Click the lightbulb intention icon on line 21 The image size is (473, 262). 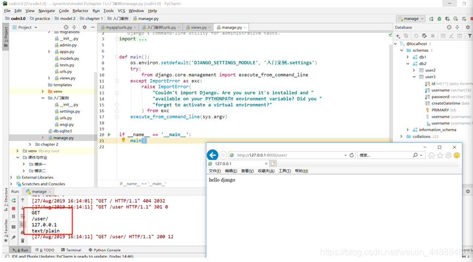pyautogui.click(x=124, y=140)
